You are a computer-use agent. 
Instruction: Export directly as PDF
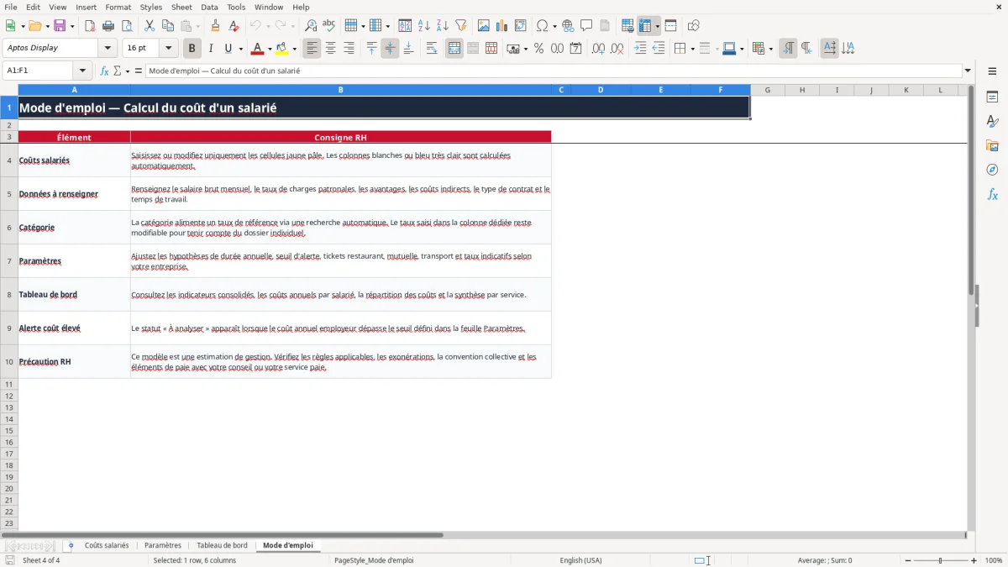[x=90, y=26]
